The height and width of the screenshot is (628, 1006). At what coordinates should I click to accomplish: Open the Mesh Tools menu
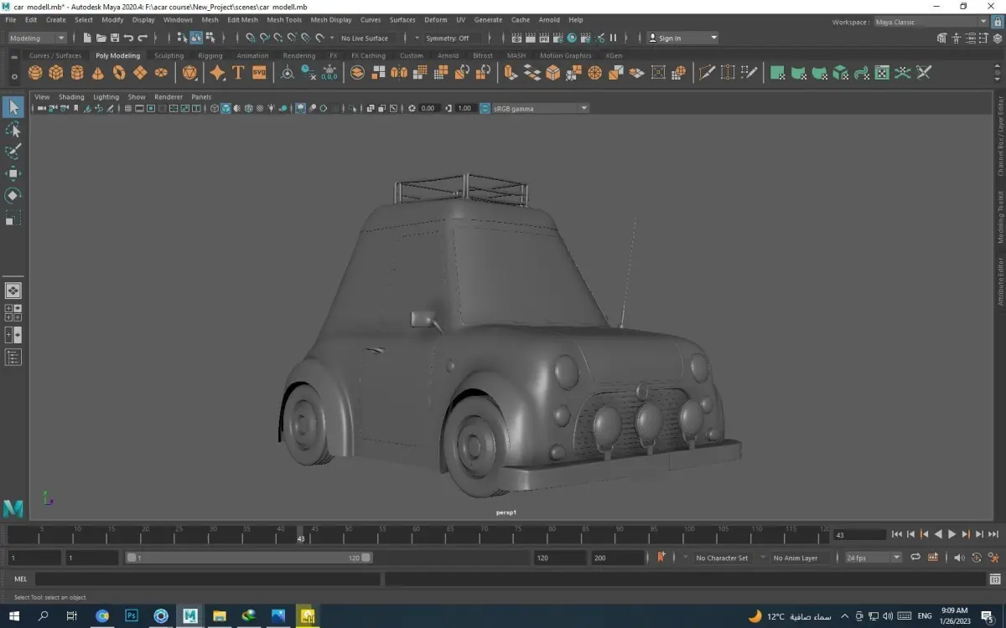pos(284,19)
